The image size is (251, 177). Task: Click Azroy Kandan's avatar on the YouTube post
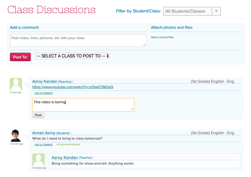[x=16, y=84]
